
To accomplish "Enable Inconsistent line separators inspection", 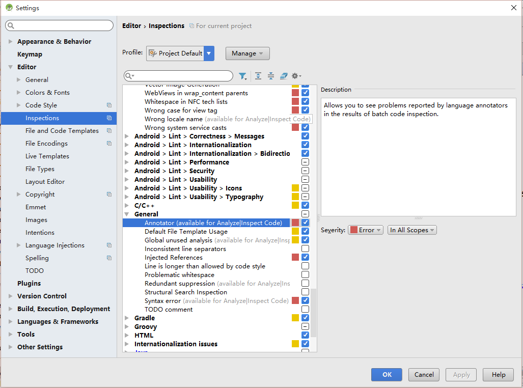I will pos(305,248).
